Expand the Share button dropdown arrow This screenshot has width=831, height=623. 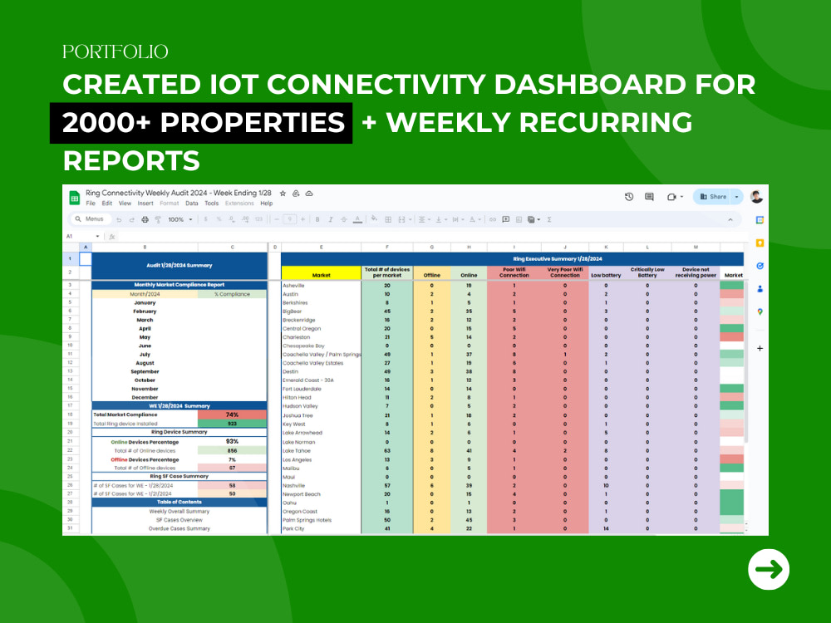click(x=736, y=197)
